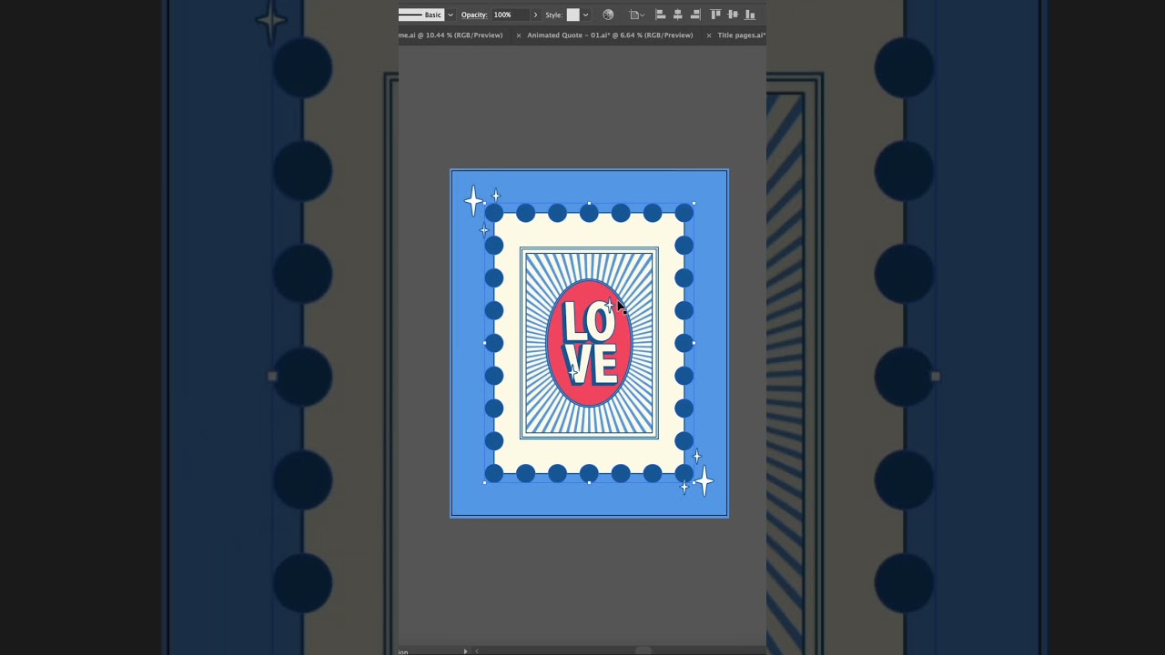Click Horizontal Align Center icon
1165x655 pixels.
click(x=678, y=15)
